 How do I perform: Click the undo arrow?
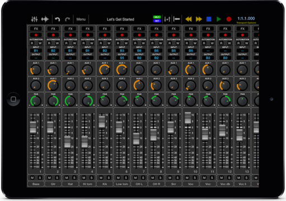(58, 19)
